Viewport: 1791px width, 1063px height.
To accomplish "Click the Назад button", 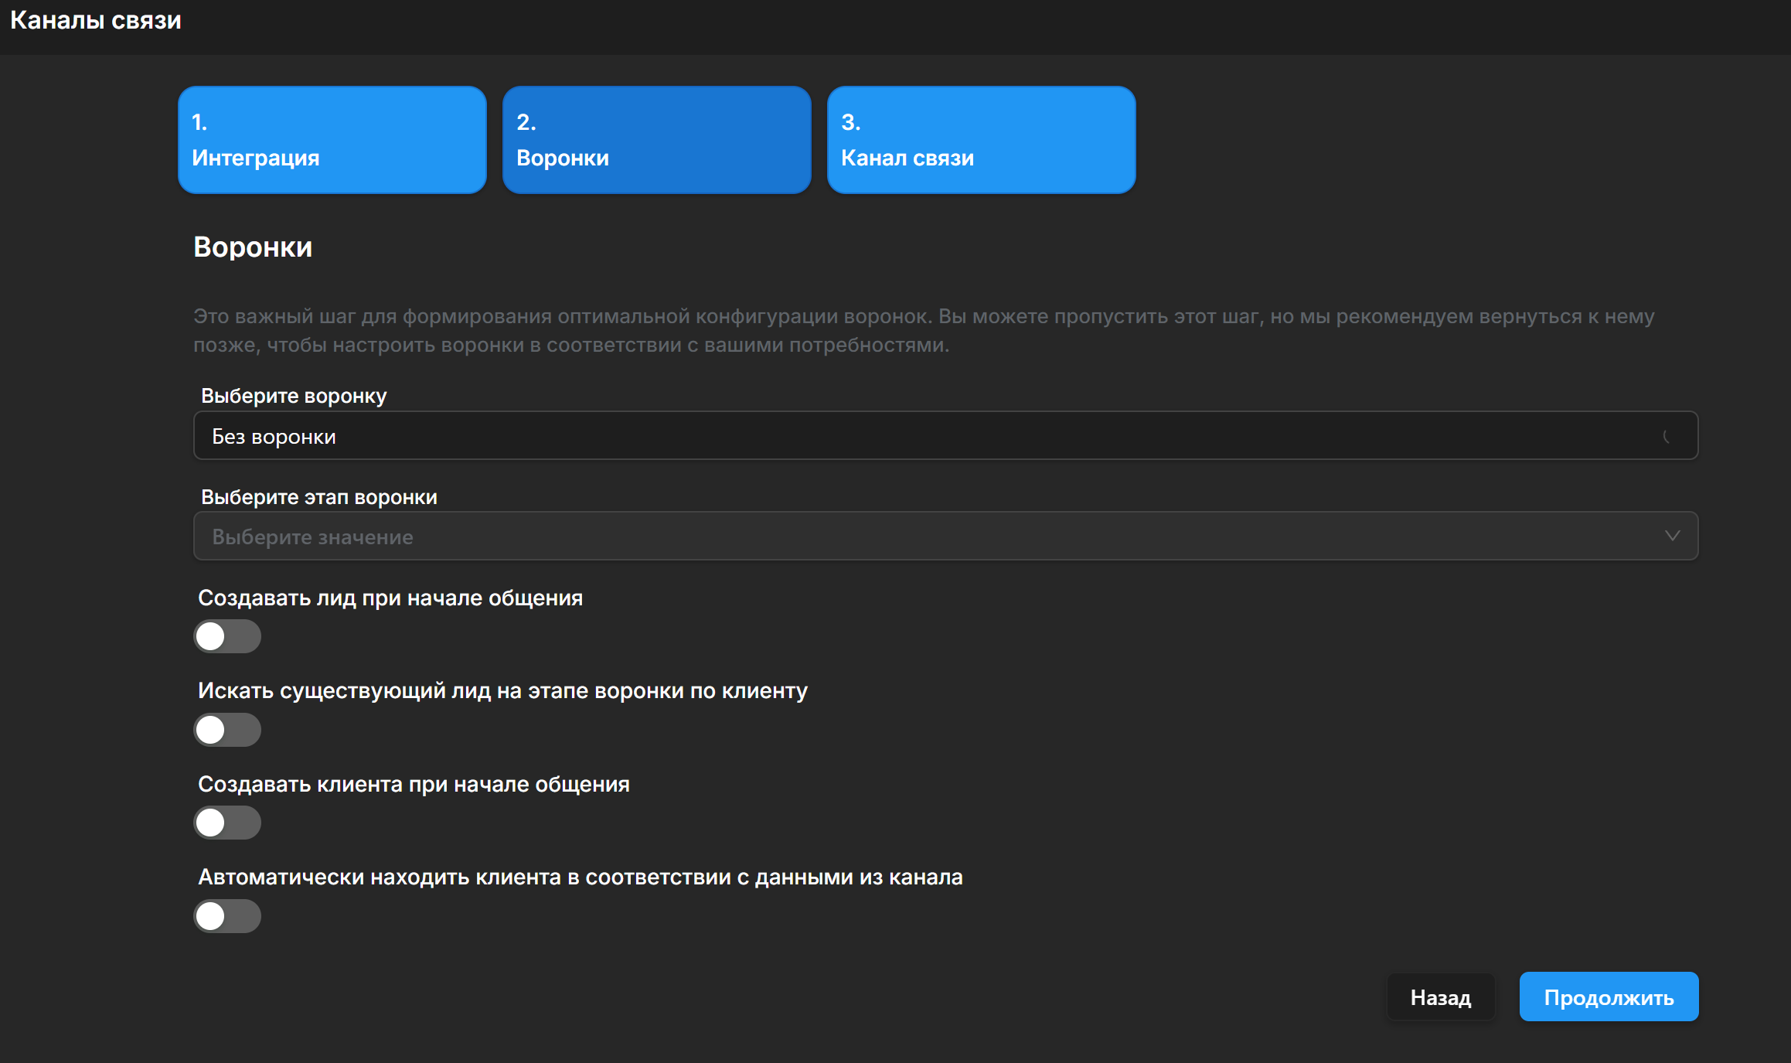I will (1440, 997).
